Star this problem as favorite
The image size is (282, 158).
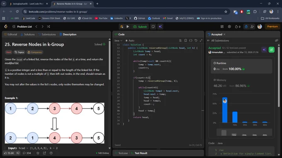[38, 153]
